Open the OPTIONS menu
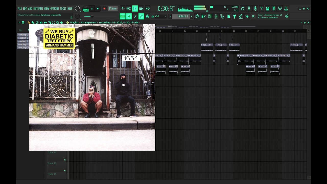The image size is (327, 184). (55, 9)
